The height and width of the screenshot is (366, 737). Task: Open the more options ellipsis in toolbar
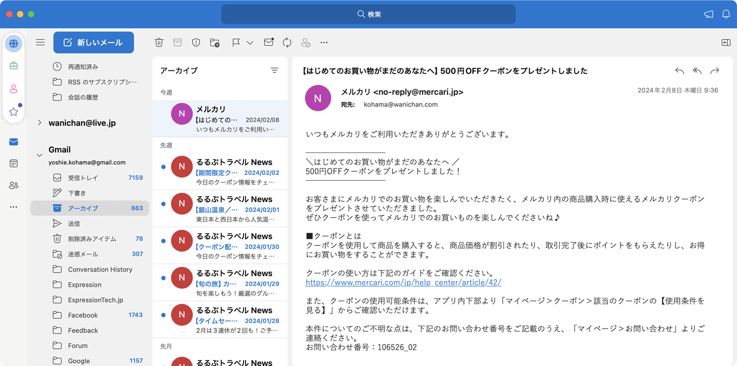click(324, 42)
